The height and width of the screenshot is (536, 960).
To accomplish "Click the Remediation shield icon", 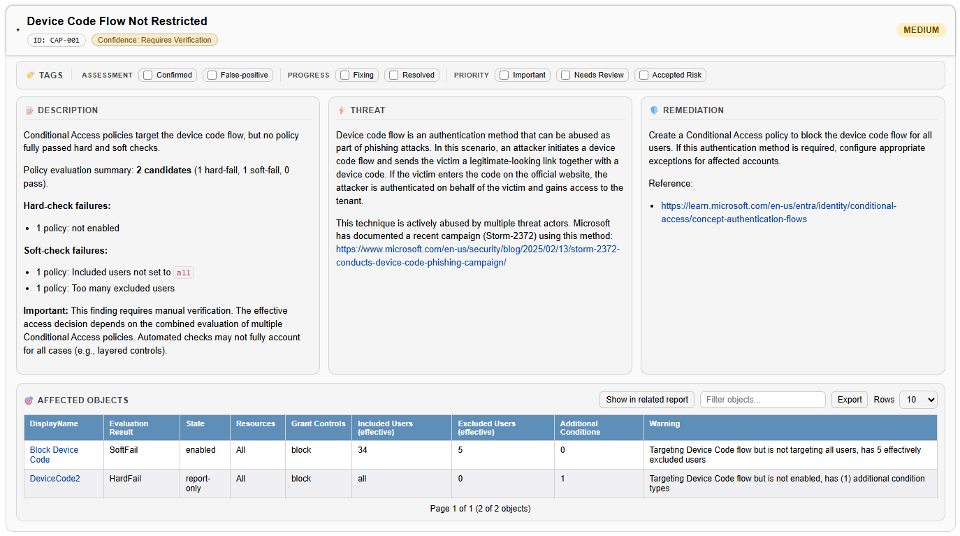I will pyautogui.click(x=654, y=110).
